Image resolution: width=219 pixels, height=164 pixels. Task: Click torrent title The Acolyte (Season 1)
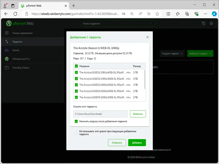point(96,48)
